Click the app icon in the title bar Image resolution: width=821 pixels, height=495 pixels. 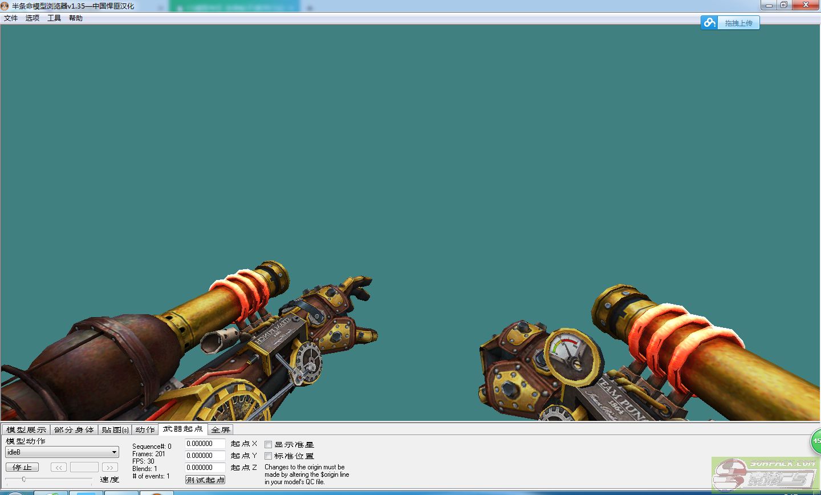[5, 6]
